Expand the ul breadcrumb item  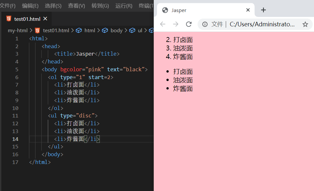(140, 30)
